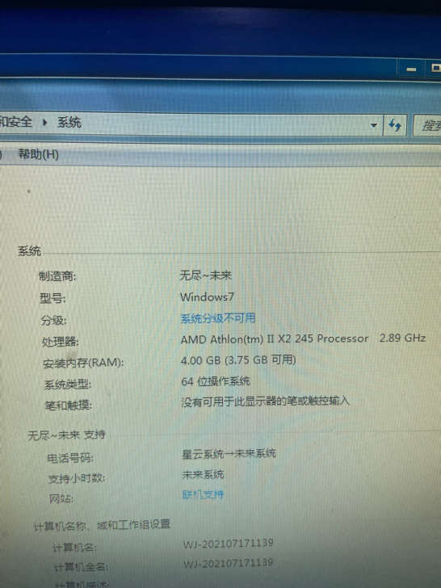Select the phone value 星云系统→未来系统
The height and width of the screenshot is (588, 441).
229,454
